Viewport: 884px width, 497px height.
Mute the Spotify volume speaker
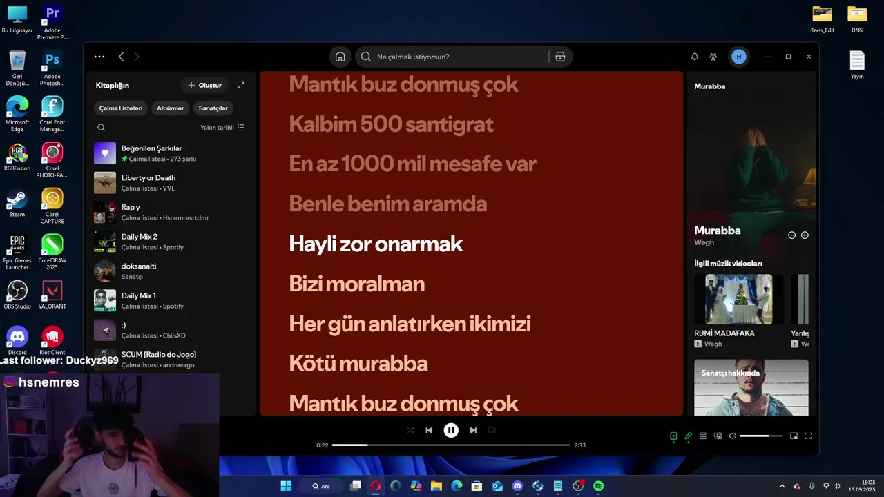[733, 436]
